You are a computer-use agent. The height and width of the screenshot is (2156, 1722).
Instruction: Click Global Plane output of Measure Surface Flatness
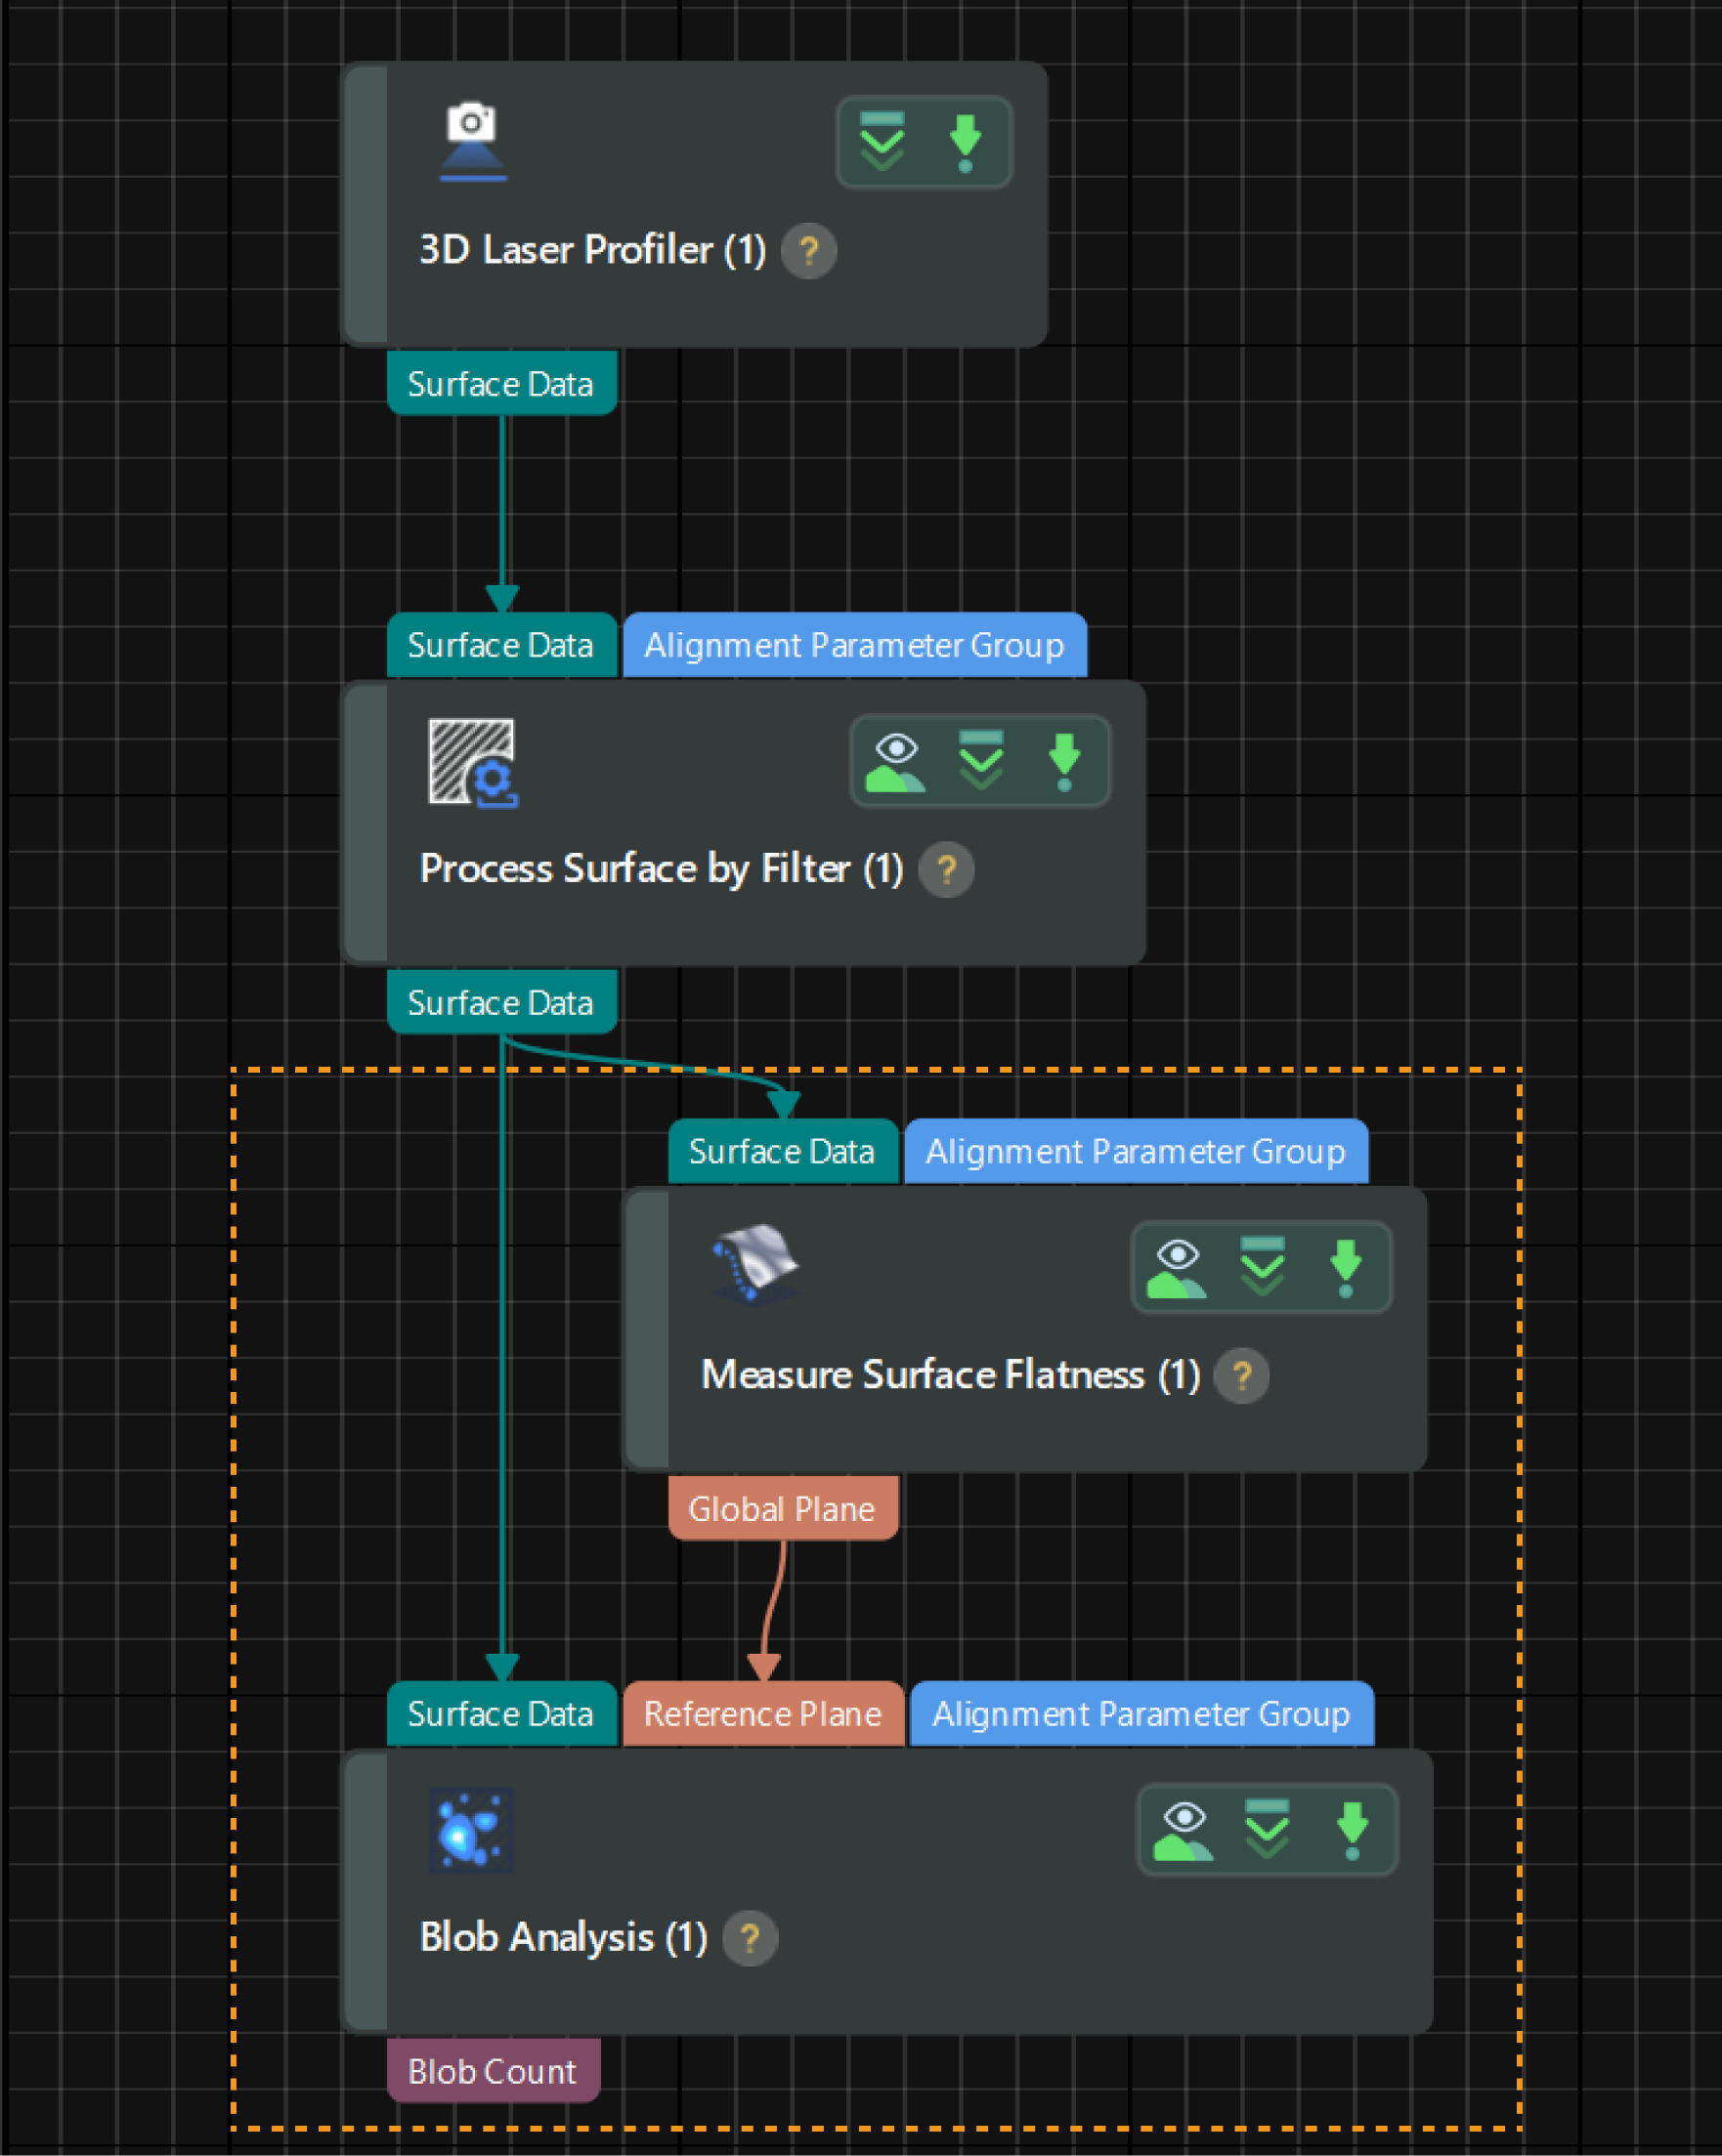point(782,1508)
